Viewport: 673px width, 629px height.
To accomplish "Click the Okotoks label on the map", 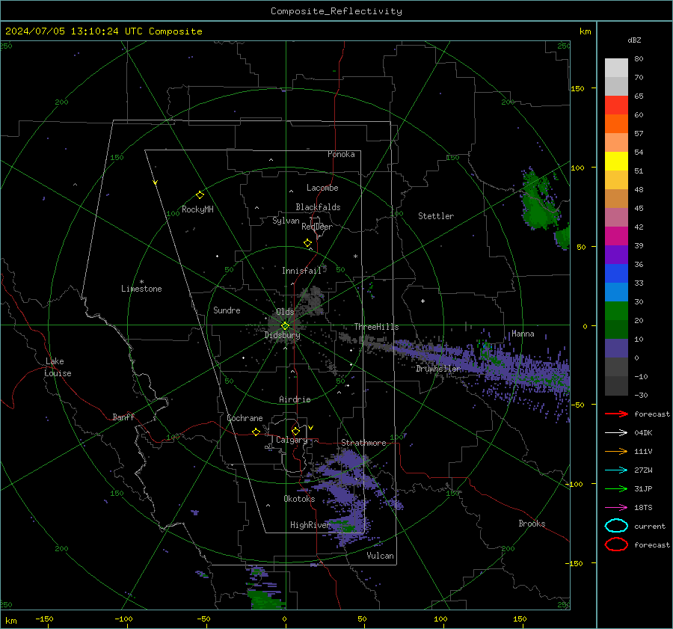I will pyautogui.click(x=299, y=499).
